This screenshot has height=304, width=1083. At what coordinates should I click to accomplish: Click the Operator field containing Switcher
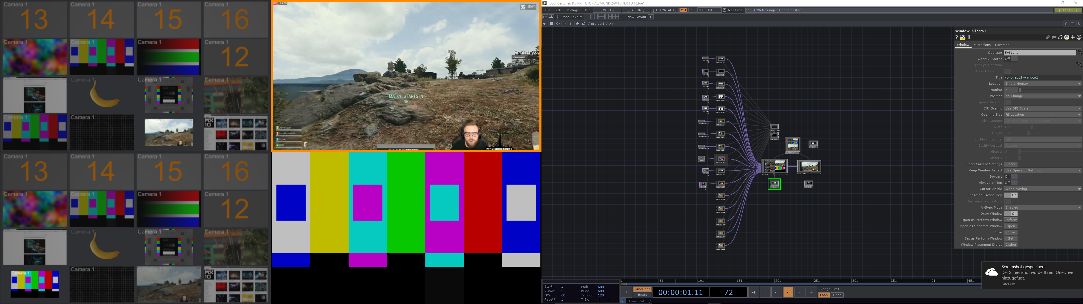1040,53
